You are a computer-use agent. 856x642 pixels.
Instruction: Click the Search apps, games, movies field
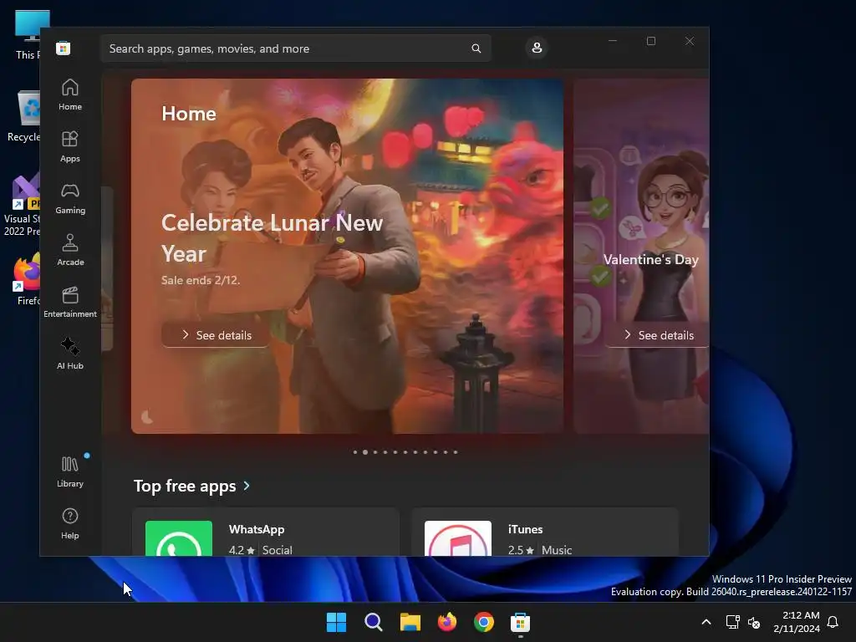(295, 48)
